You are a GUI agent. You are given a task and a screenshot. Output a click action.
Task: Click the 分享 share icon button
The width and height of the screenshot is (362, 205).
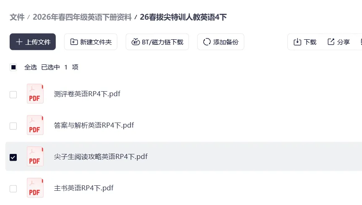[339, 42]
